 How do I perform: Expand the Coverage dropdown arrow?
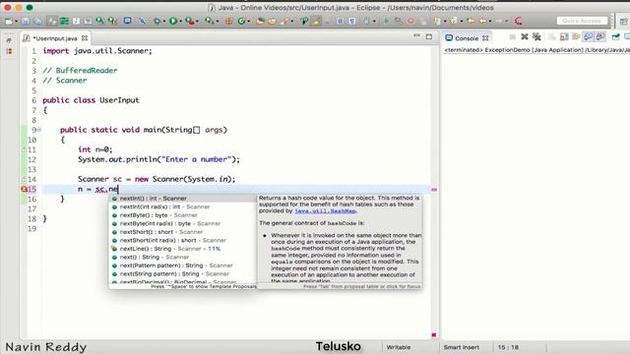point(197,21)
